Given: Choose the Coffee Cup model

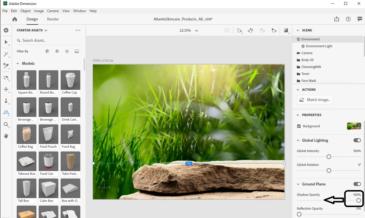Looking at the screenshot, I should (x=70, y=83).
